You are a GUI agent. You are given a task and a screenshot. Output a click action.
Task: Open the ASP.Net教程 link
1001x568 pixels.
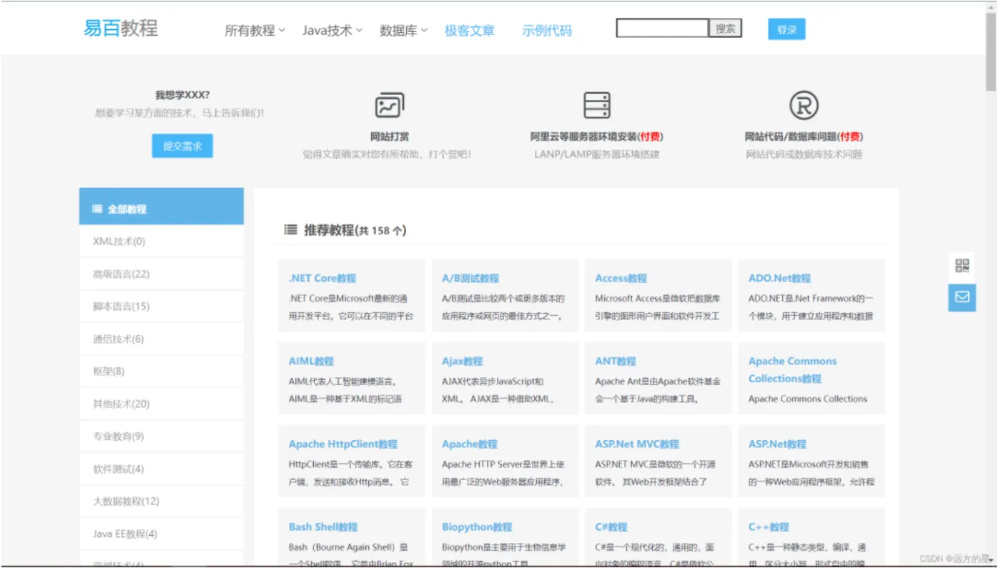778,444
